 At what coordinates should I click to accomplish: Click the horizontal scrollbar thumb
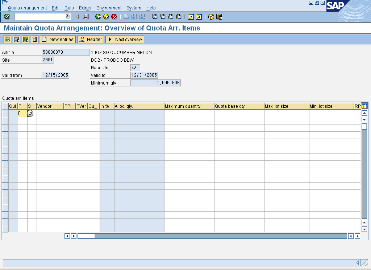pos(86,236)
